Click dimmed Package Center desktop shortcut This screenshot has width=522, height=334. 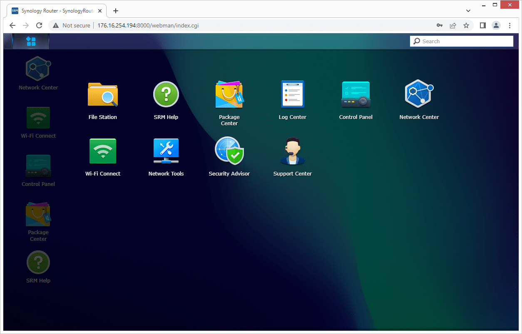(38, 222)
